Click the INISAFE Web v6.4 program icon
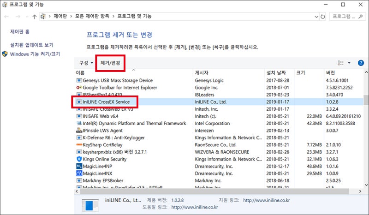 tap(79, 116)
